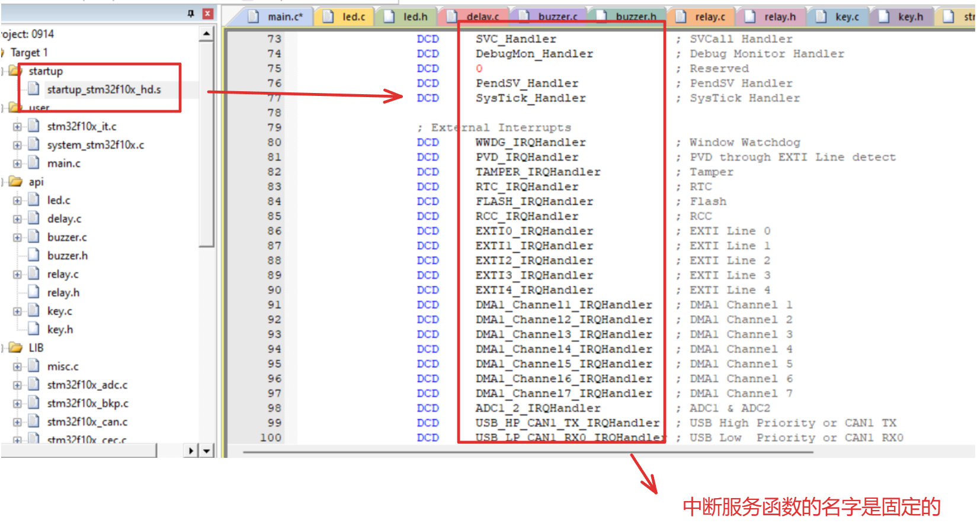This screenshot has width=977, height=523.
Task: Click line number 73 in the gutter
Action: pyautogui.click(x=274, y=39)
